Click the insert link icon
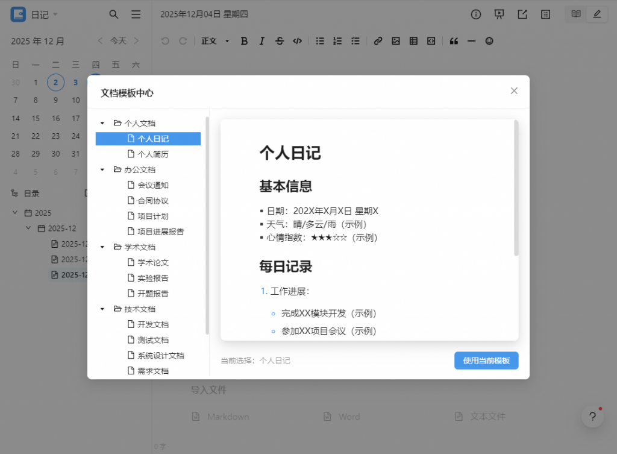The image size is (617, 454). (x=378, y=41)
